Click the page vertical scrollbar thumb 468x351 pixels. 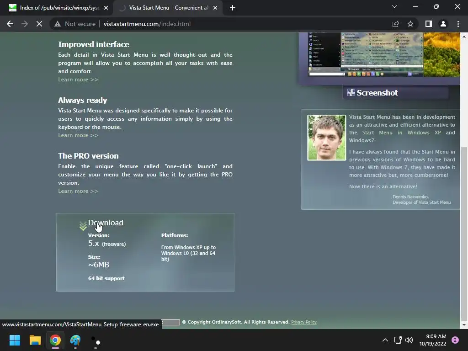coord(464,233)
